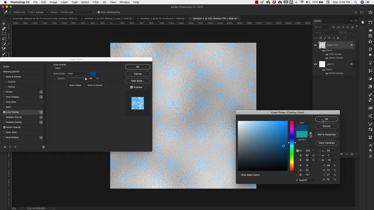Screen dimensions: 374x210
Task: Open the Layers panel filter kind dropdown
Action: pyautogui.click(x=322, y=27)
